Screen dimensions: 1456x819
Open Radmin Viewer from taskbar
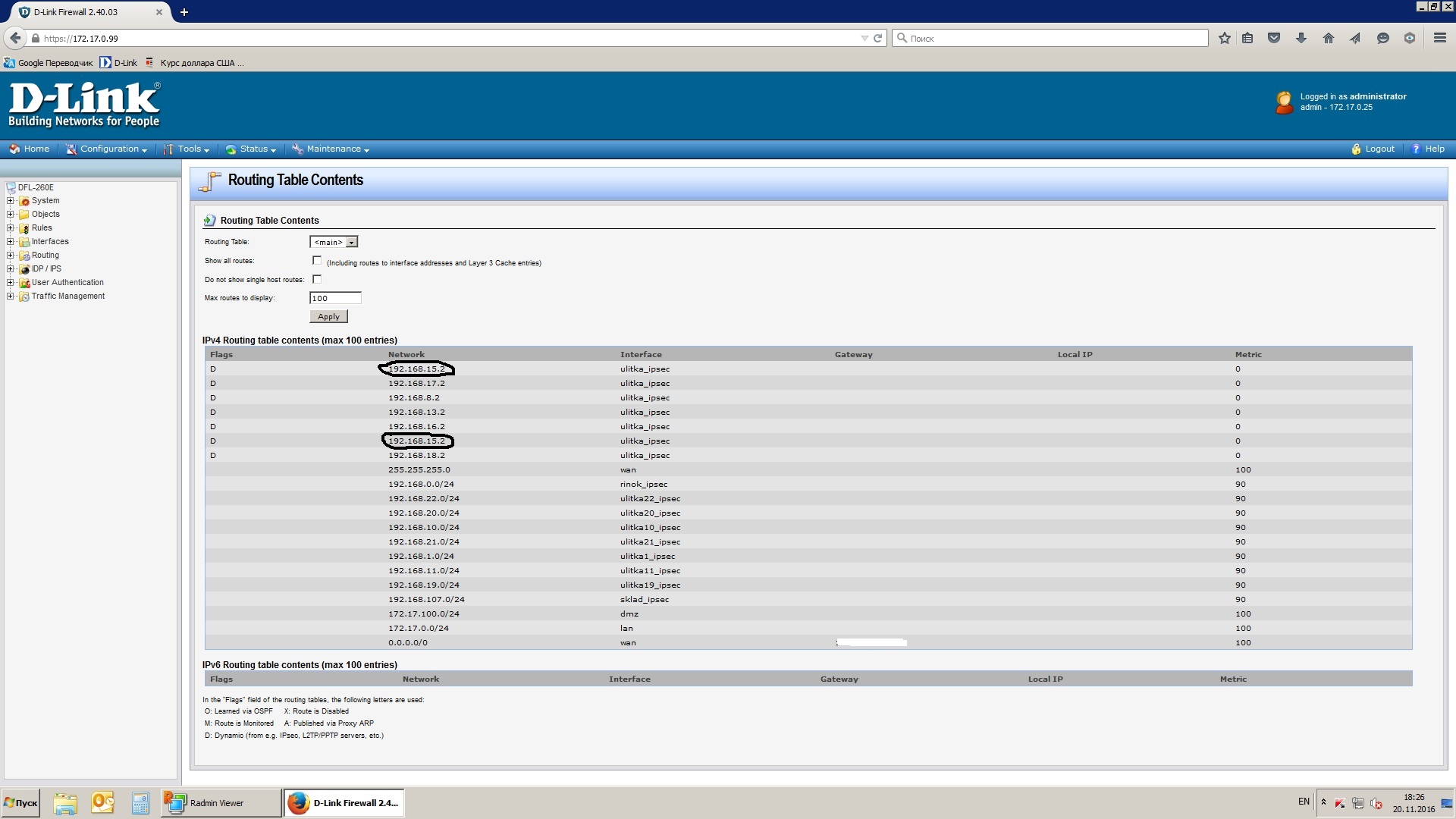(x=220, y=803)
